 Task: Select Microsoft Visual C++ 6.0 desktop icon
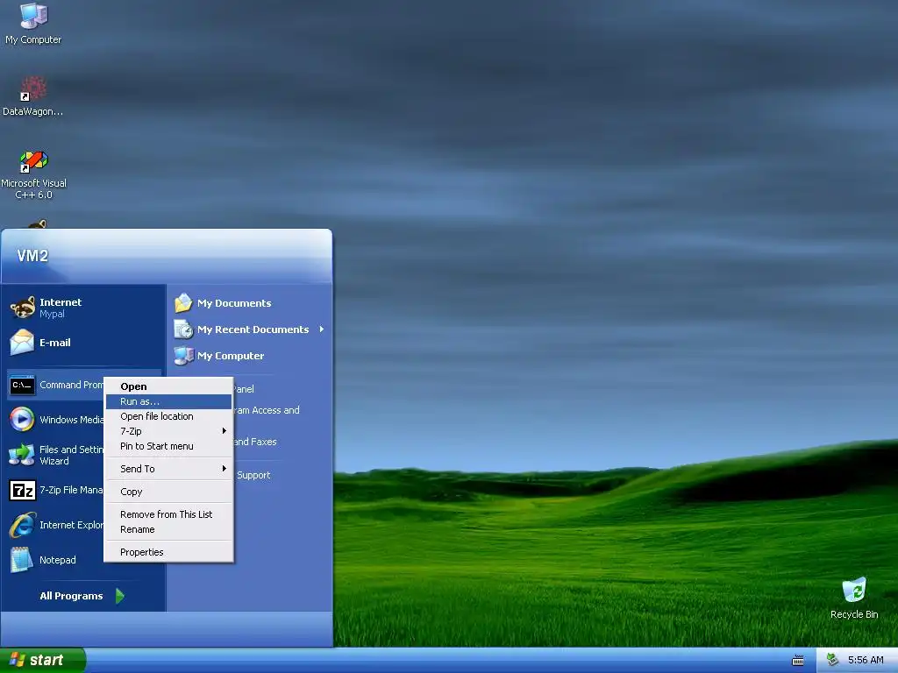click(x=33, y=161)
